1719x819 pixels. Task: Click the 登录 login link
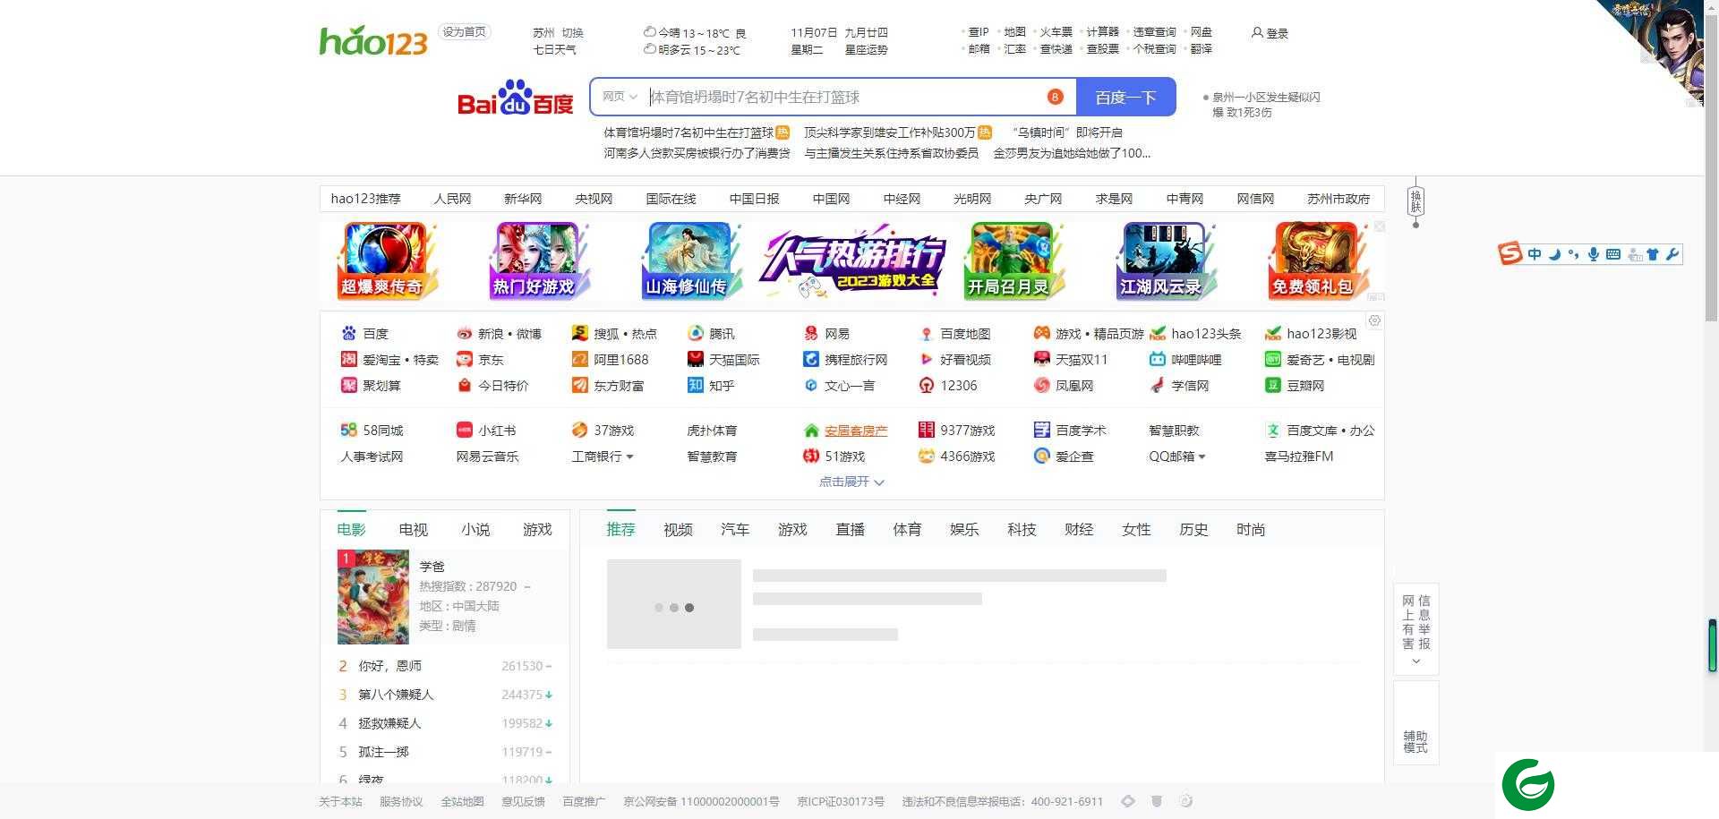pyautogui.click(x=1270, y=33)
